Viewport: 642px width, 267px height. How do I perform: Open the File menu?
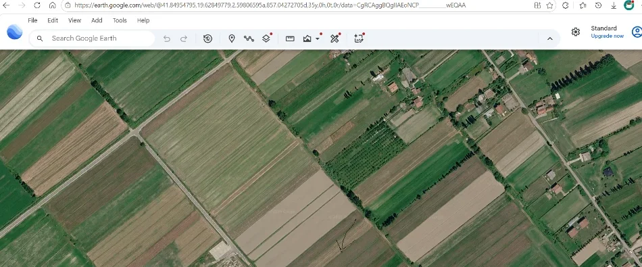click(x=32, y=20)
